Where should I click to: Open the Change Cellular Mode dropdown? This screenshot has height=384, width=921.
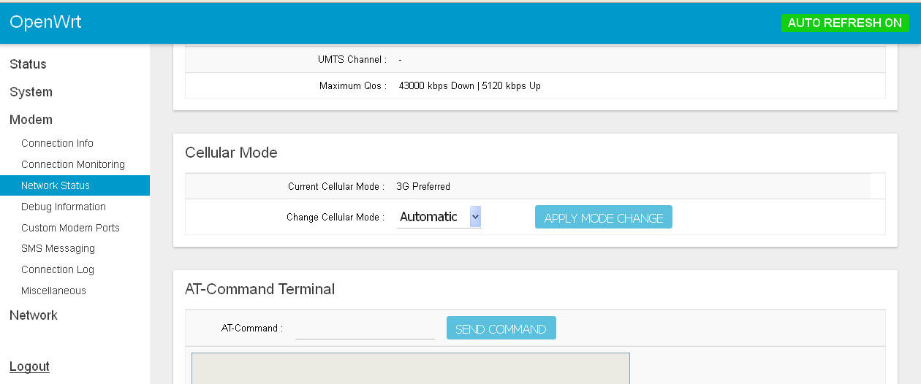tap(439, 217)
